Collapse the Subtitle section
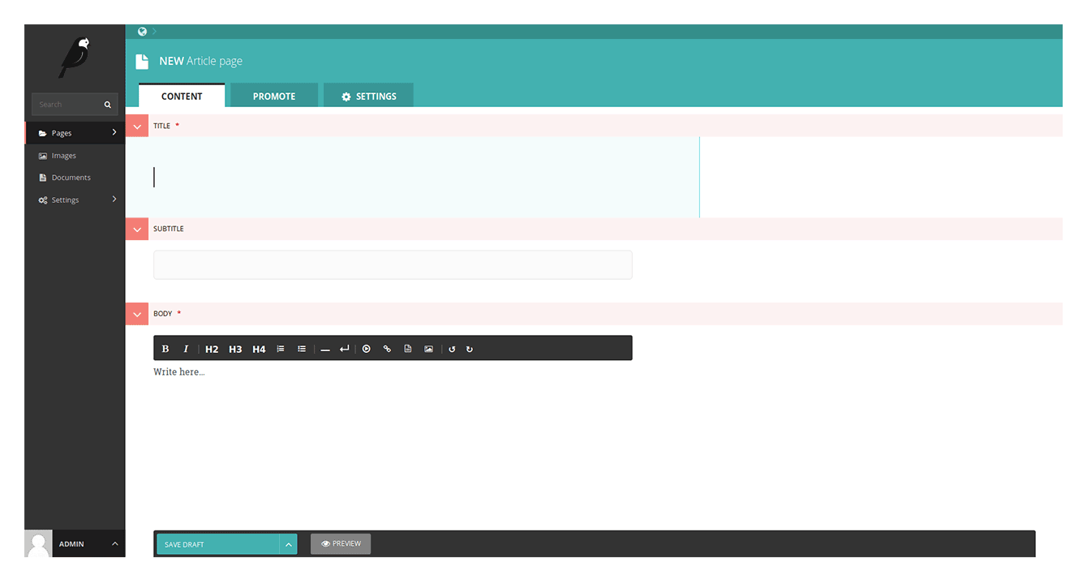The width and height of the screenshot is (1087, 584). (137, 229)
